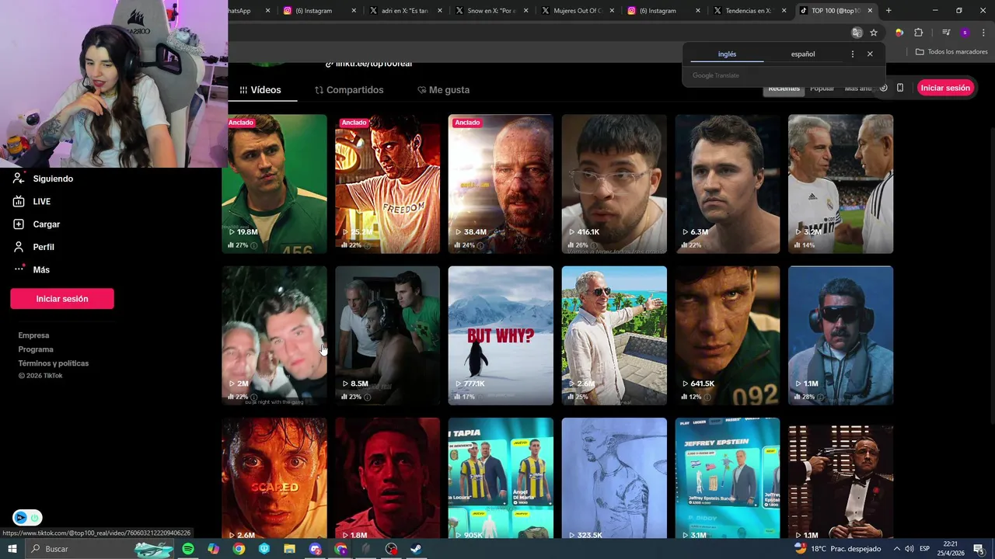Show hidden system tray icons
This screenshot has width=995, height=559.
[896, 549]
